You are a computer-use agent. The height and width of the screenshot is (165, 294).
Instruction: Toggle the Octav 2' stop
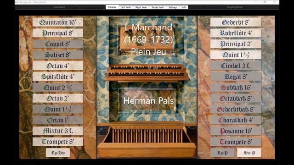[58, 98]
